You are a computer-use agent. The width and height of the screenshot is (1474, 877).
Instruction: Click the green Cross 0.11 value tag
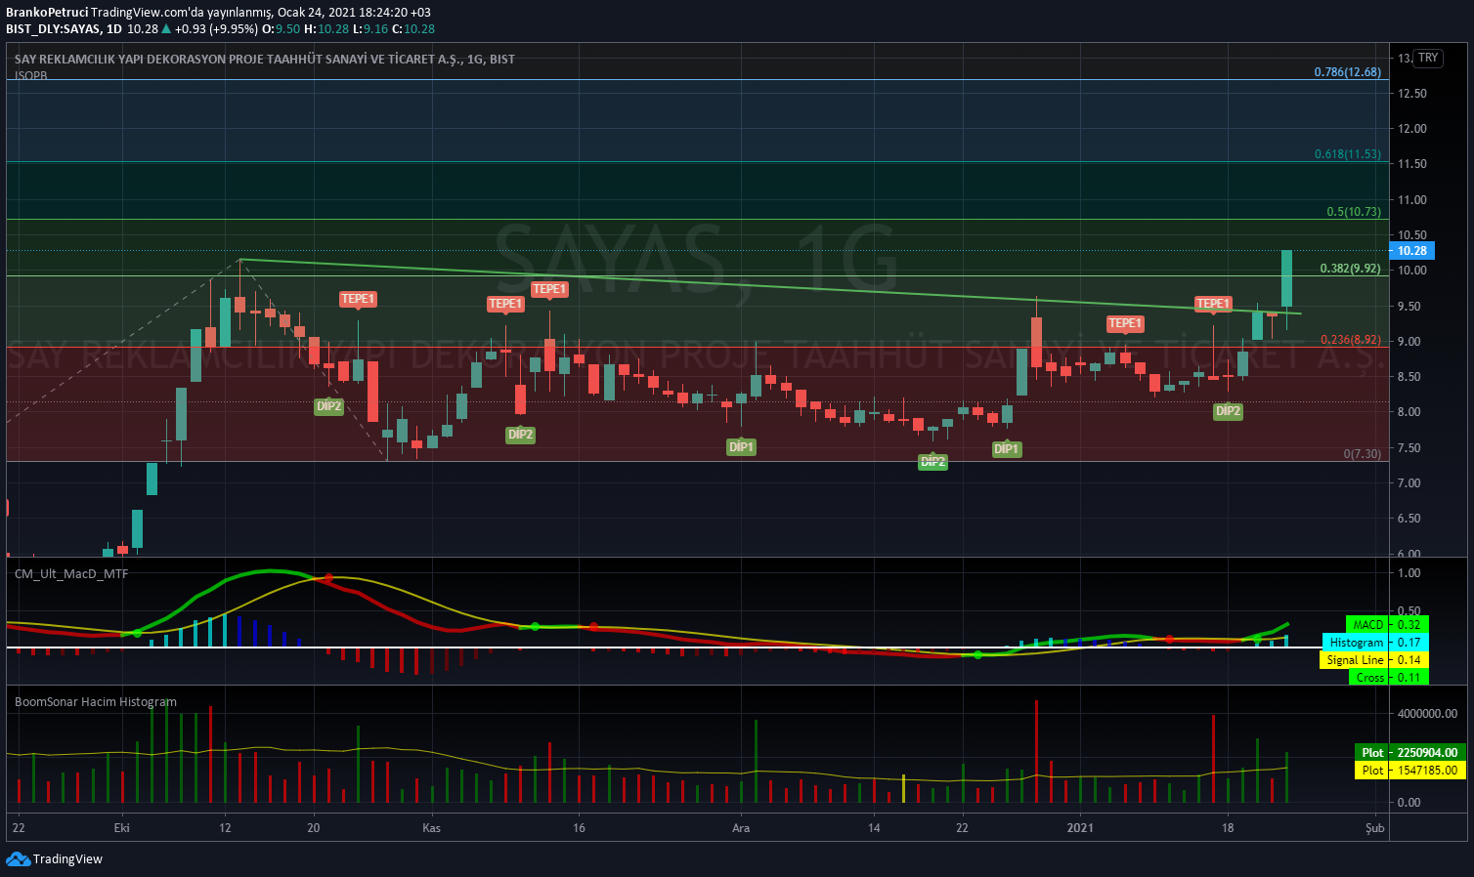[x=1388, y=677]
